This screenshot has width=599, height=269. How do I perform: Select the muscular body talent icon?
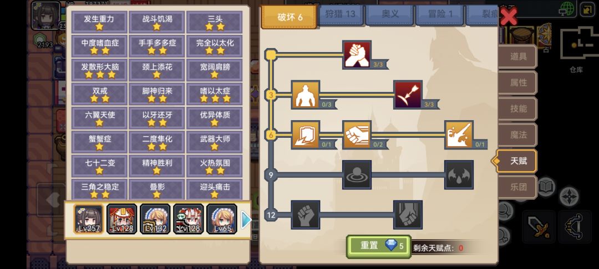(x=306, y=95)
